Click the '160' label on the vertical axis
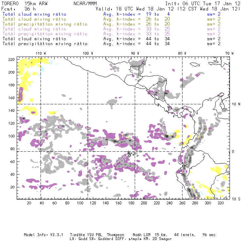The height and width of the screenshot is (242, 242). pyautogui.click(x=11, y=98)
